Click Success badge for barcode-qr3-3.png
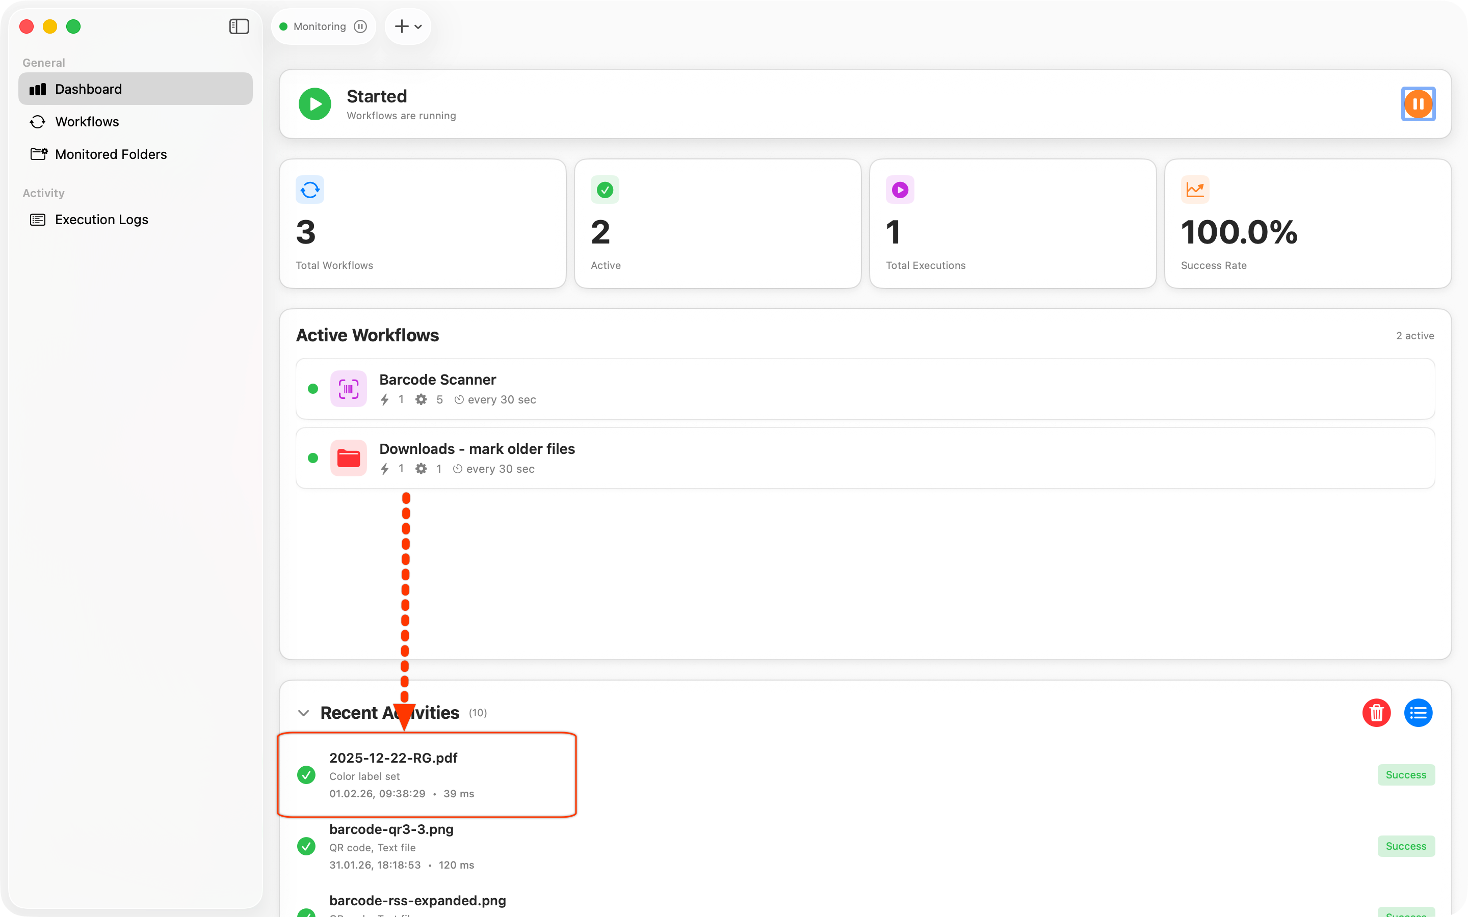The height and width of the screenshot is (917, 1468). pos(1406,846)
